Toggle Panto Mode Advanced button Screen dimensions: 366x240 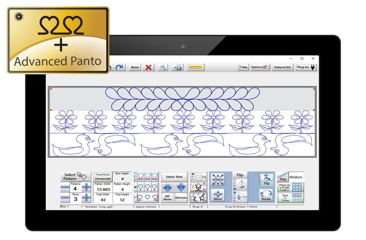tap(103, 177)
